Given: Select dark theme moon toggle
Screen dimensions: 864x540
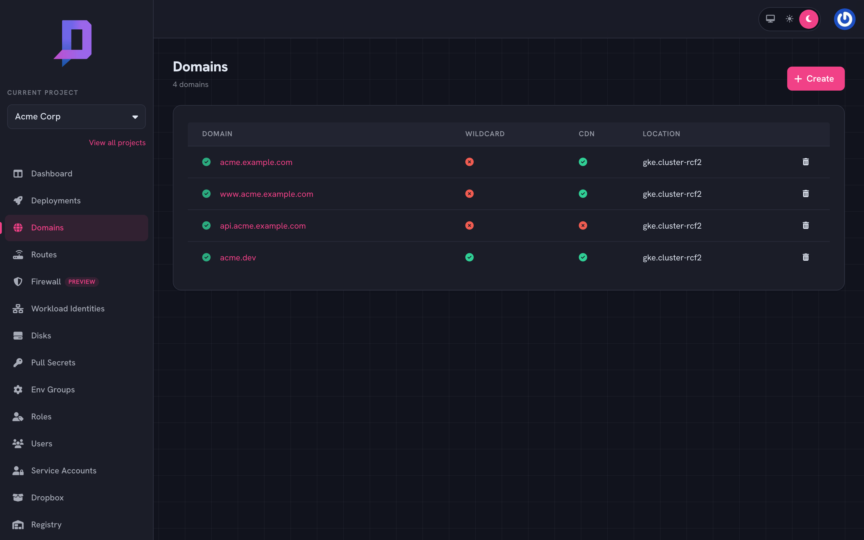Looking at the screenshot, I should coord(809,19).
